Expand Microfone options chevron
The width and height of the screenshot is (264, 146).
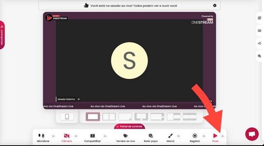[x=53, y=136]
